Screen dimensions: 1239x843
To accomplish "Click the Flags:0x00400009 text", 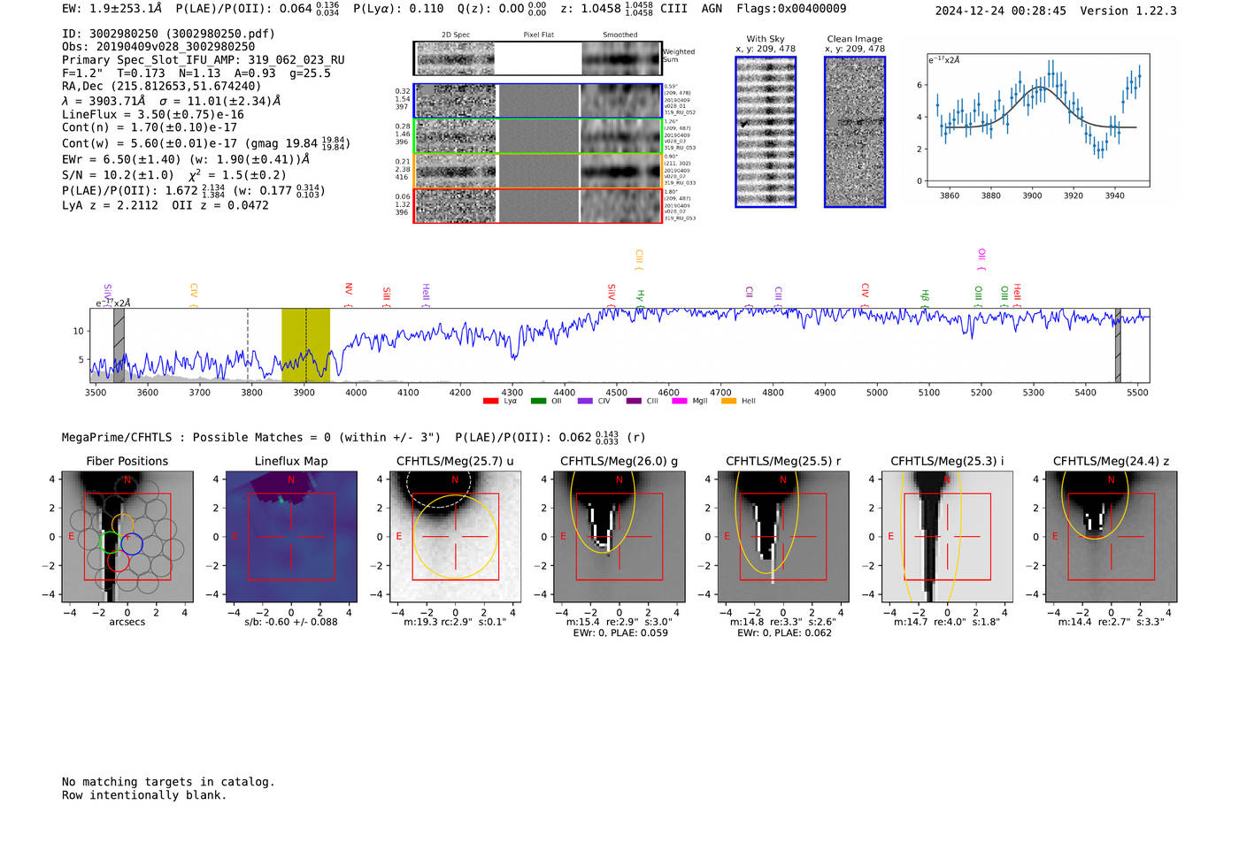I will (791, 9).
